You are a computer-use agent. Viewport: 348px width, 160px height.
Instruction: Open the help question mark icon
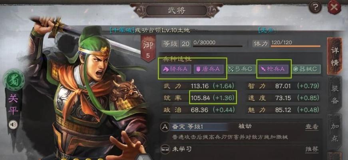[x=315, y=8]
